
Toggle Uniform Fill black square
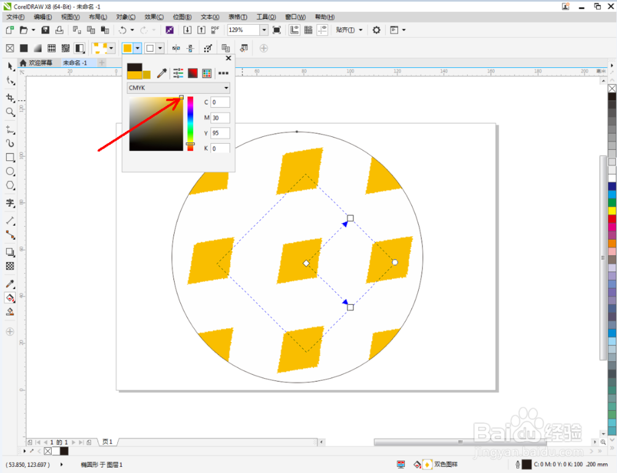(x=24, y=48)
